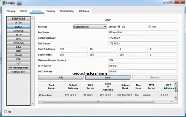Turn DHCP service On
Image resolution: width=186 pixels, height=117 pixels.
(x=119, y=27)
